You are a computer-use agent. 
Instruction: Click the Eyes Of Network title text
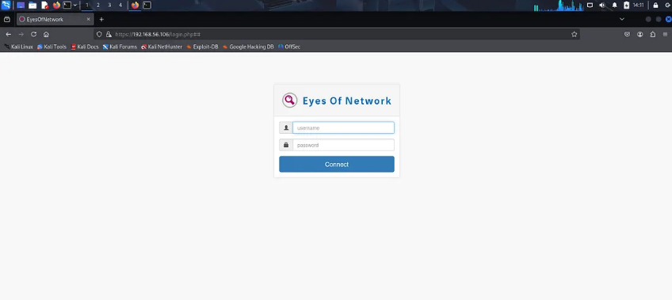coord(347,101)
